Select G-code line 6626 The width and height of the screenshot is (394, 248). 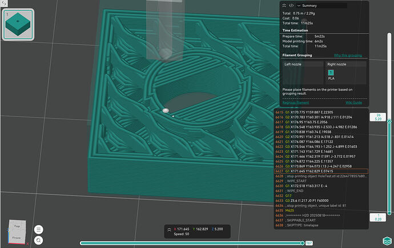click(x=321, y=166)
